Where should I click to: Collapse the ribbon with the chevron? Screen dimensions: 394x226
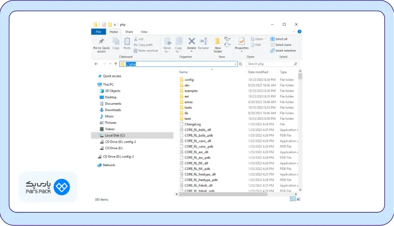(294, 32)
